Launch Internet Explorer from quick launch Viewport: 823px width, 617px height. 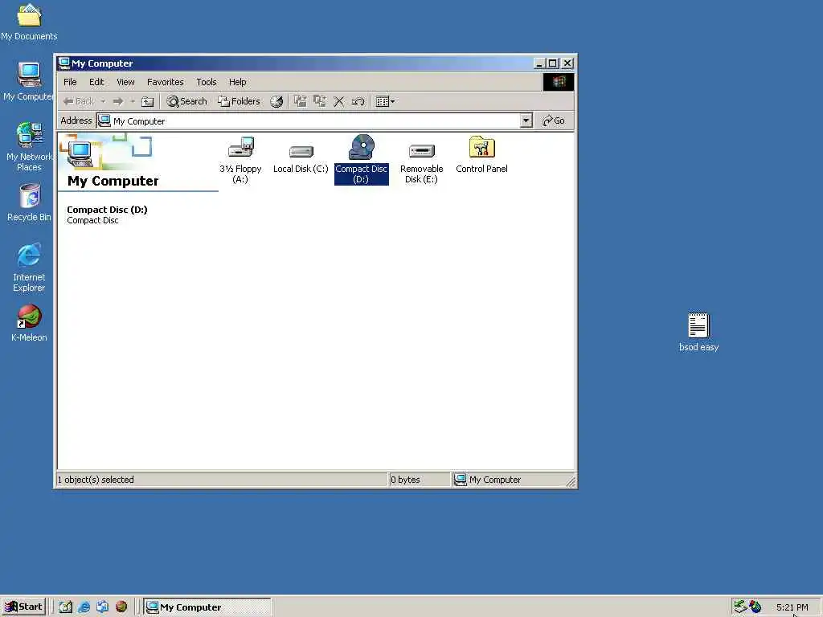coord(84,607)
